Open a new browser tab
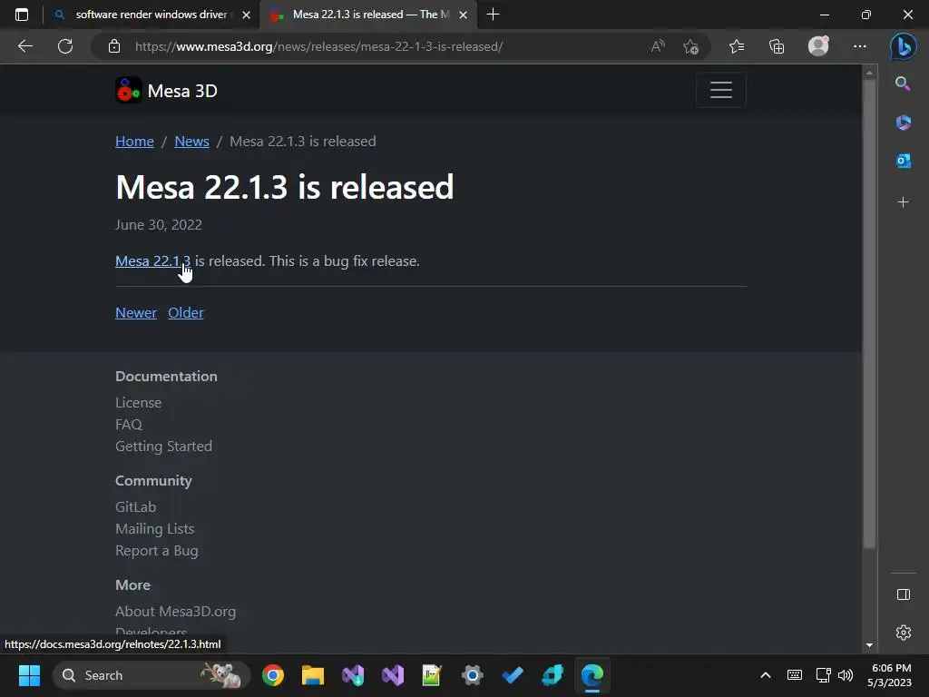Viewport: 929px width, 697px height. [x=493, y=15]
